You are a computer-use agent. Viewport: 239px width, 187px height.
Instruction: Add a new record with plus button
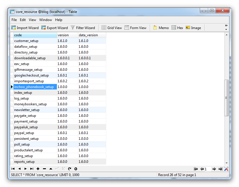38,169
